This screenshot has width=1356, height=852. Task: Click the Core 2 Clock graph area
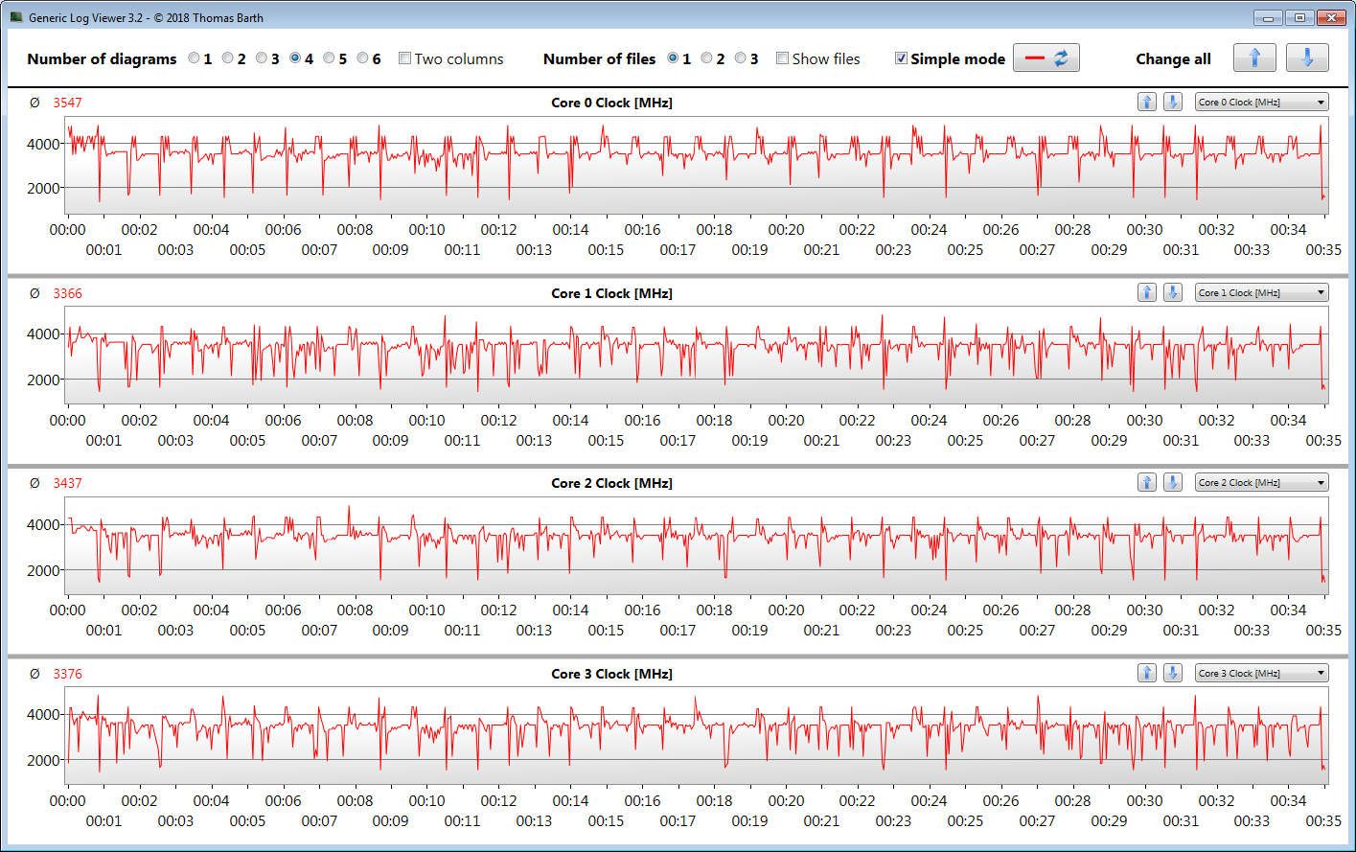coord(696,546)
